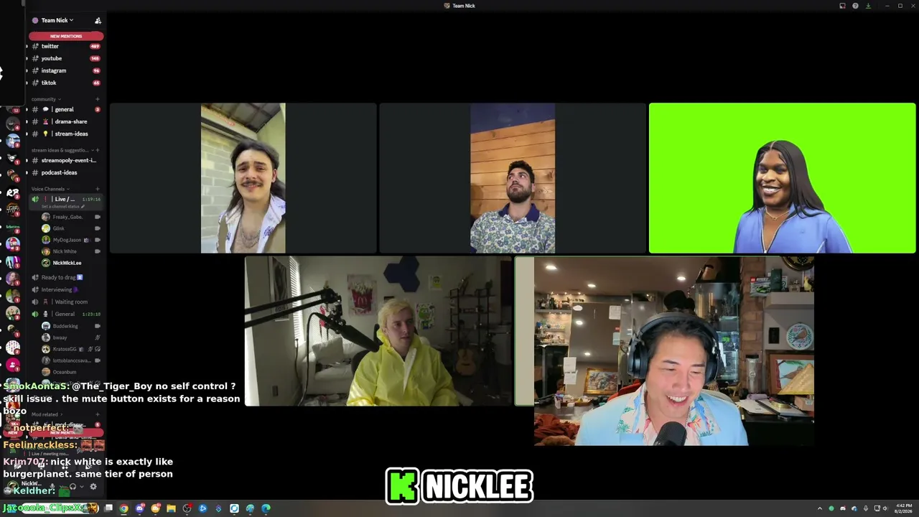Viewport: 919px width, 517px height.
Task: Join the Ready to drag voice channel
Action: coord(65,277)
